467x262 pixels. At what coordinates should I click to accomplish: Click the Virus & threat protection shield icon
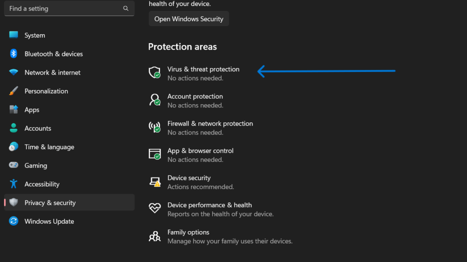tap(155, 73)
